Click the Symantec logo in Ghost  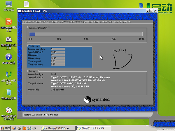[97, 100]
